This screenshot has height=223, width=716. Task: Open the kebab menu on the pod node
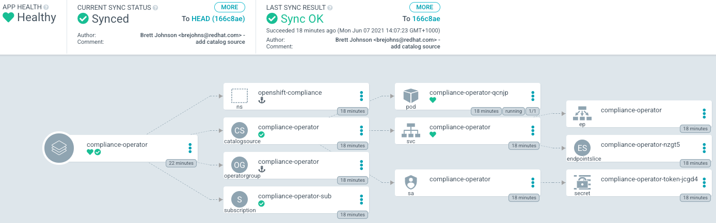click(x=533, y=96)
